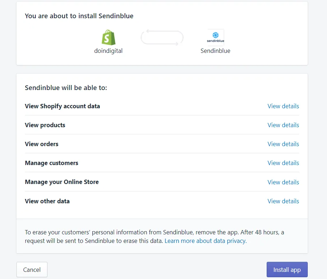Select the doindigital store name text
Screen dimensions: 327x279
tap(108, 51)
